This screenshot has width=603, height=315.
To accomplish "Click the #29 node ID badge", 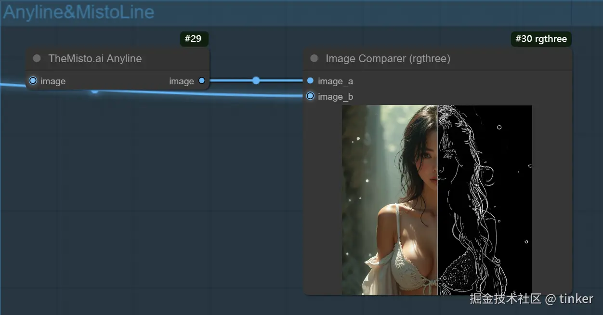I will pos(194,39).
